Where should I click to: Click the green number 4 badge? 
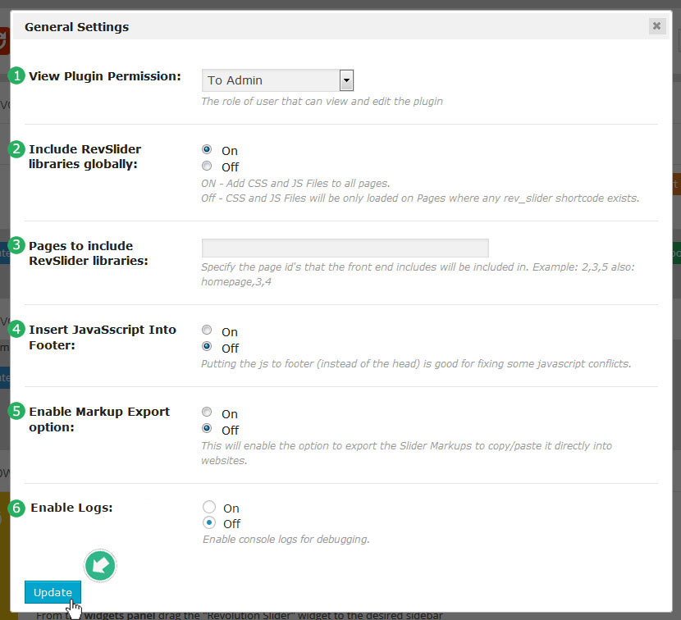tap(16, 329)
